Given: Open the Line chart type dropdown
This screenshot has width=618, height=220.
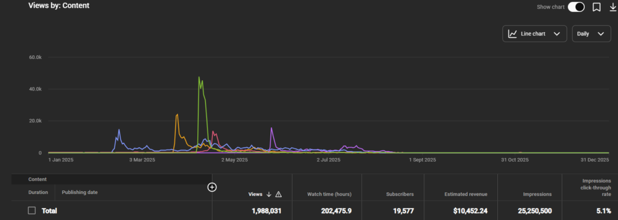Looking at the screenshot, I should click(x=535, y=34).
